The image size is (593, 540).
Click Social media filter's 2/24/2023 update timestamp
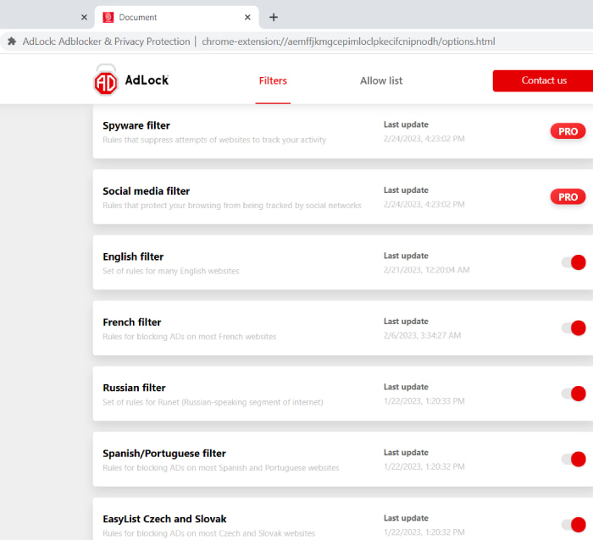pos(424,204)
